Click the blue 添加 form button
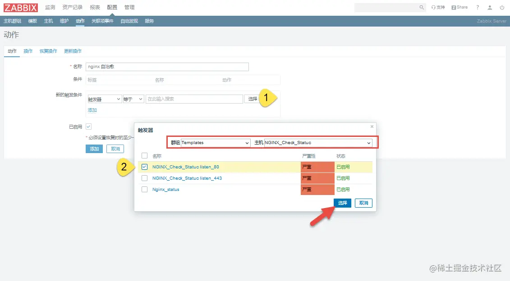 pyautogui.click(x=94, y=149)
